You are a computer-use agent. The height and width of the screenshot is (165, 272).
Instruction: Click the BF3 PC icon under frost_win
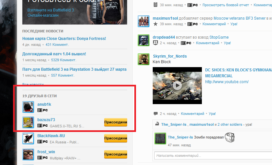(x=43, y=158)
